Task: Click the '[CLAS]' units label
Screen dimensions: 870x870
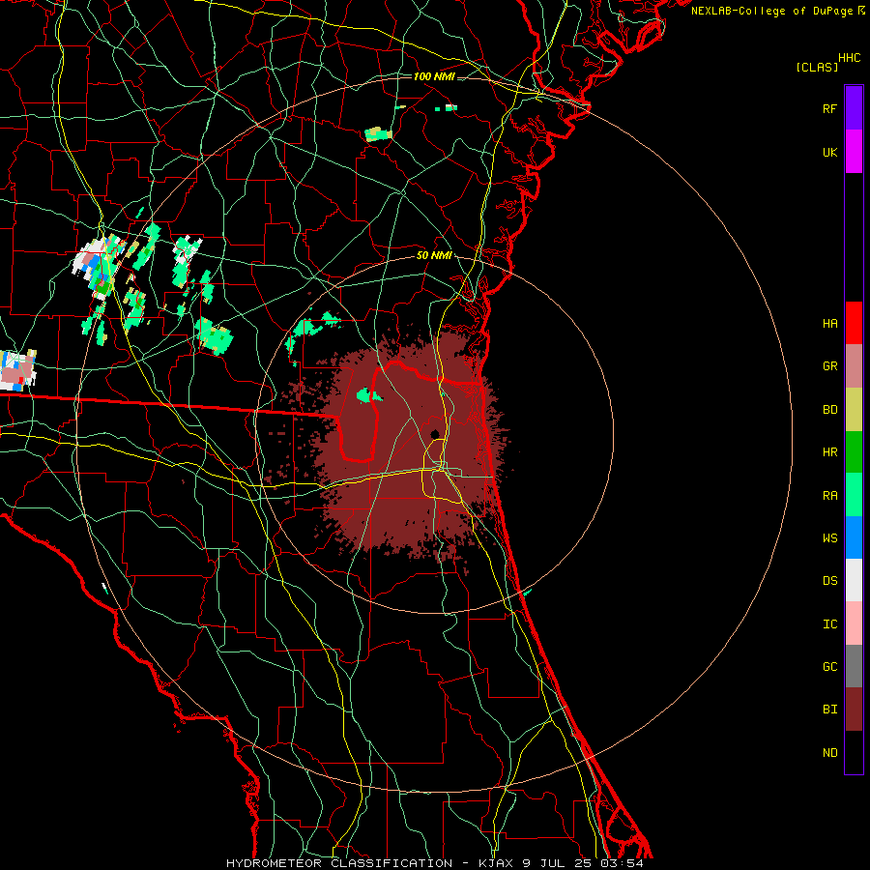Action: [816, 68]
